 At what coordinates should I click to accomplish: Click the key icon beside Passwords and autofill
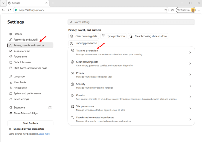11,40
